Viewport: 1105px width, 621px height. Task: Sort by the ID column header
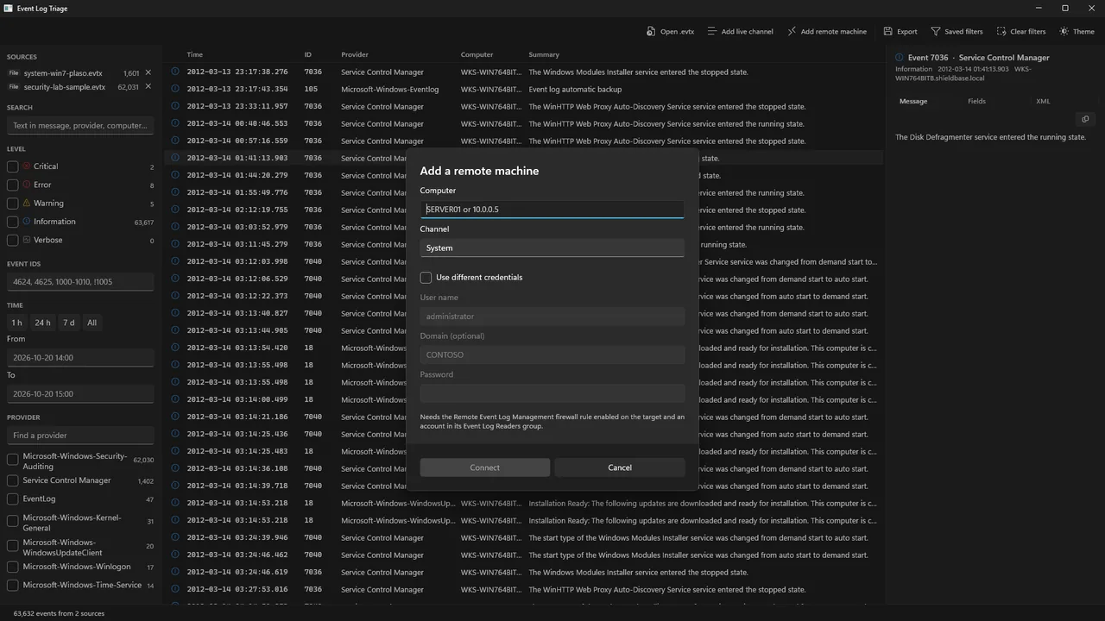coord(308,54)
